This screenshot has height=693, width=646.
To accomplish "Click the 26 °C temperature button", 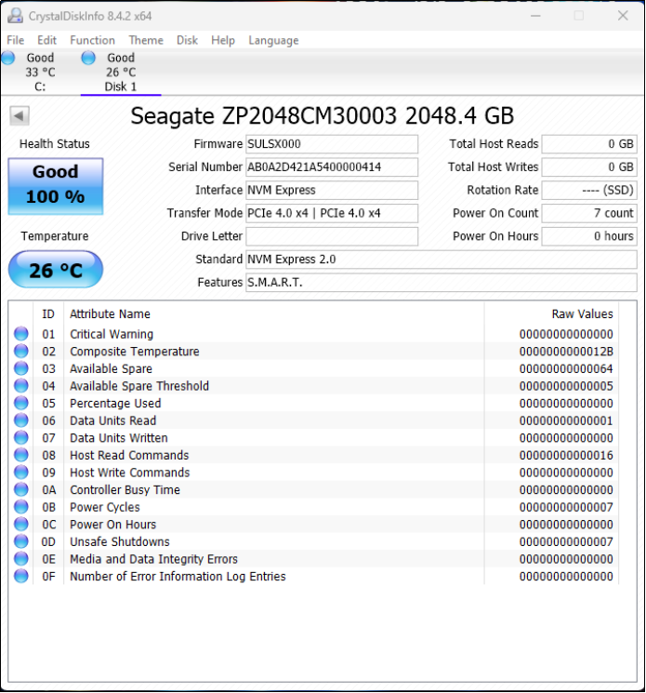I will point(56,269).
